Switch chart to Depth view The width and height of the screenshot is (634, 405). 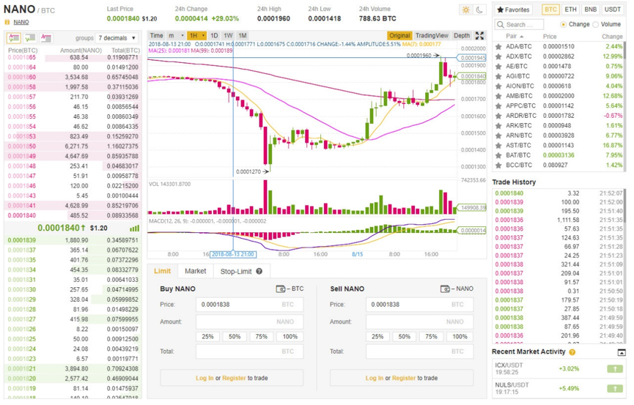tap(462, 36)
